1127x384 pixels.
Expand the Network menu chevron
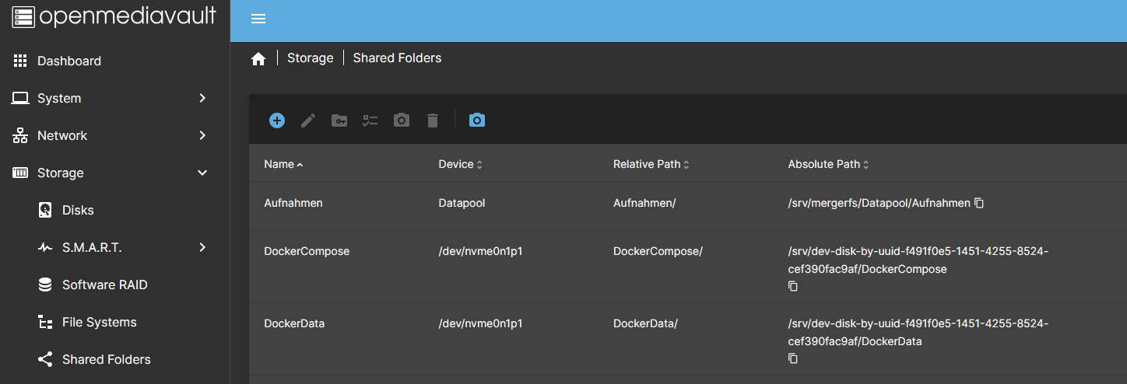pos(202,135)
